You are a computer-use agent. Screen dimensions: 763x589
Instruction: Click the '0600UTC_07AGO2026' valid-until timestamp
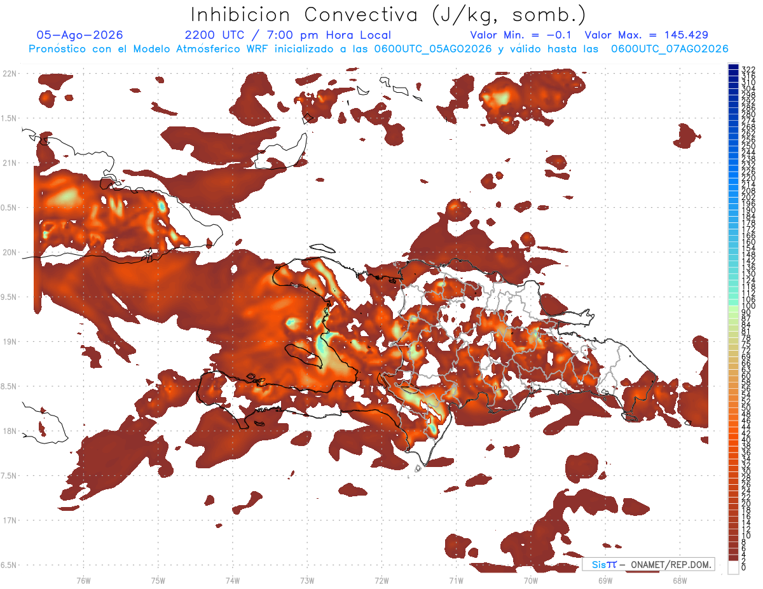pos(670,48)
